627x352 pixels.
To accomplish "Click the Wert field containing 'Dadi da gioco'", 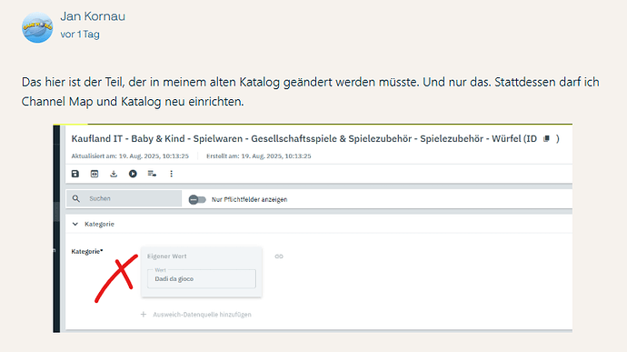I will 202,278.
